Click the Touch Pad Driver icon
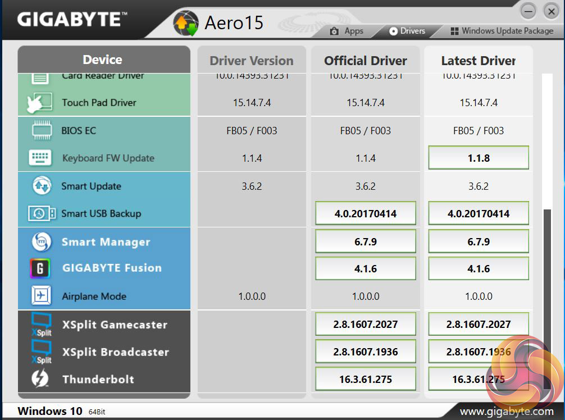This screenshot has width=565, height=420. pyautogui.click(x=40, y=103)
